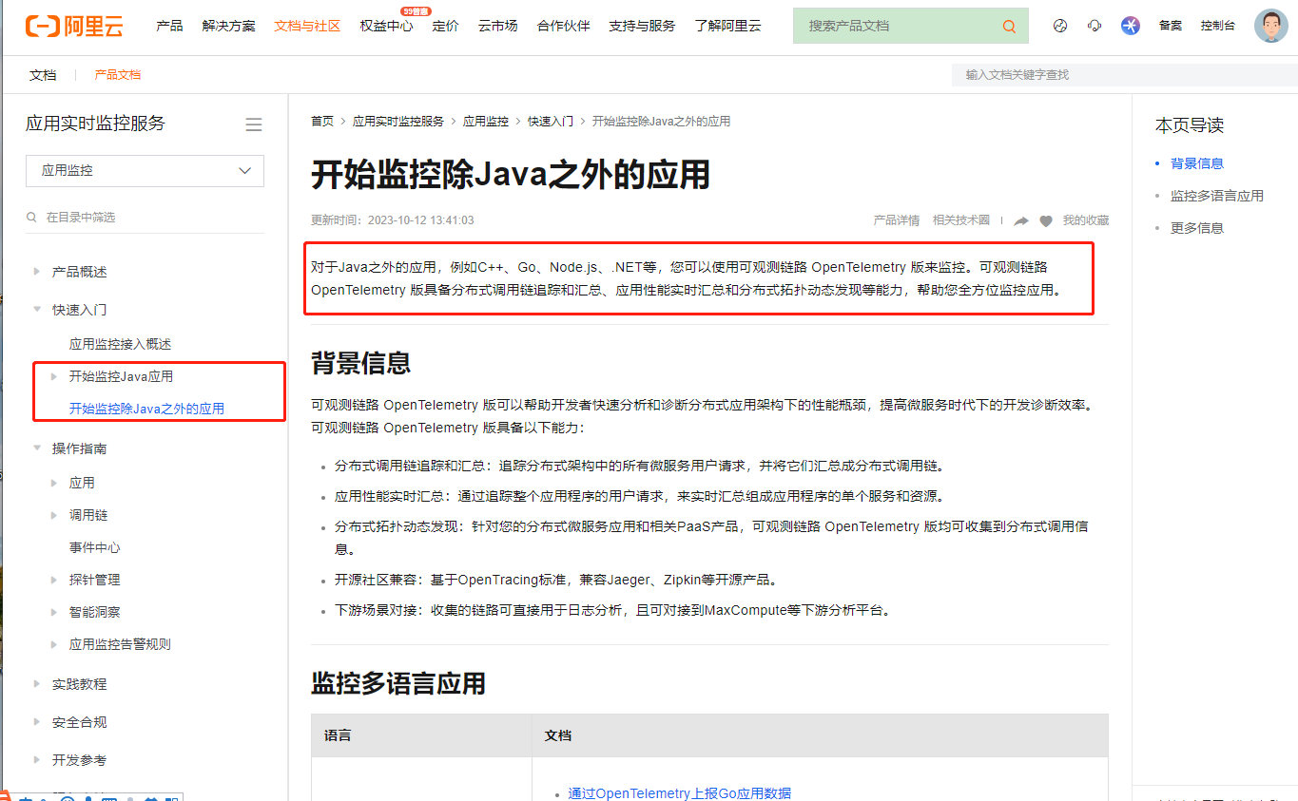This screenshot has width=1298, height=801.
Task: Click the search magnifier icon in header
Action: point(1009,27)
